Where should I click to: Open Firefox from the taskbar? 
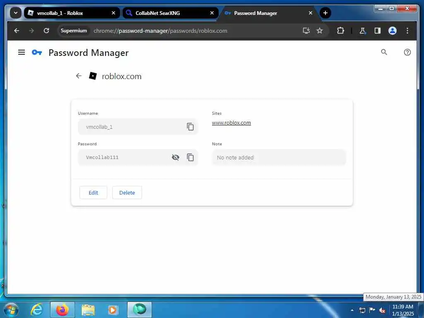point(63,310)
